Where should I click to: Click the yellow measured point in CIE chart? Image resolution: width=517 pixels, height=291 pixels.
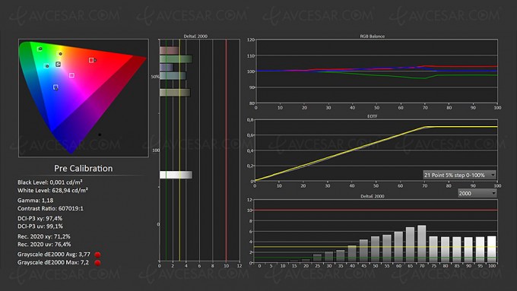60,54
